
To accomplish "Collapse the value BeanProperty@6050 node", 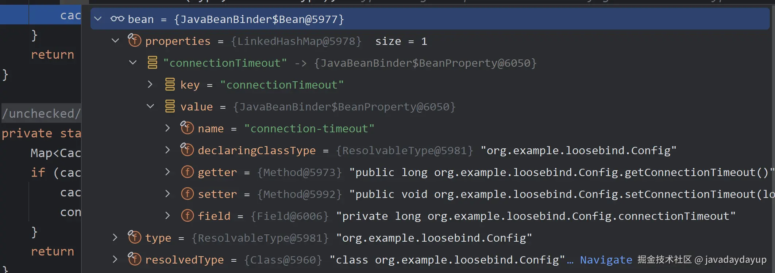I will [150, 106].
